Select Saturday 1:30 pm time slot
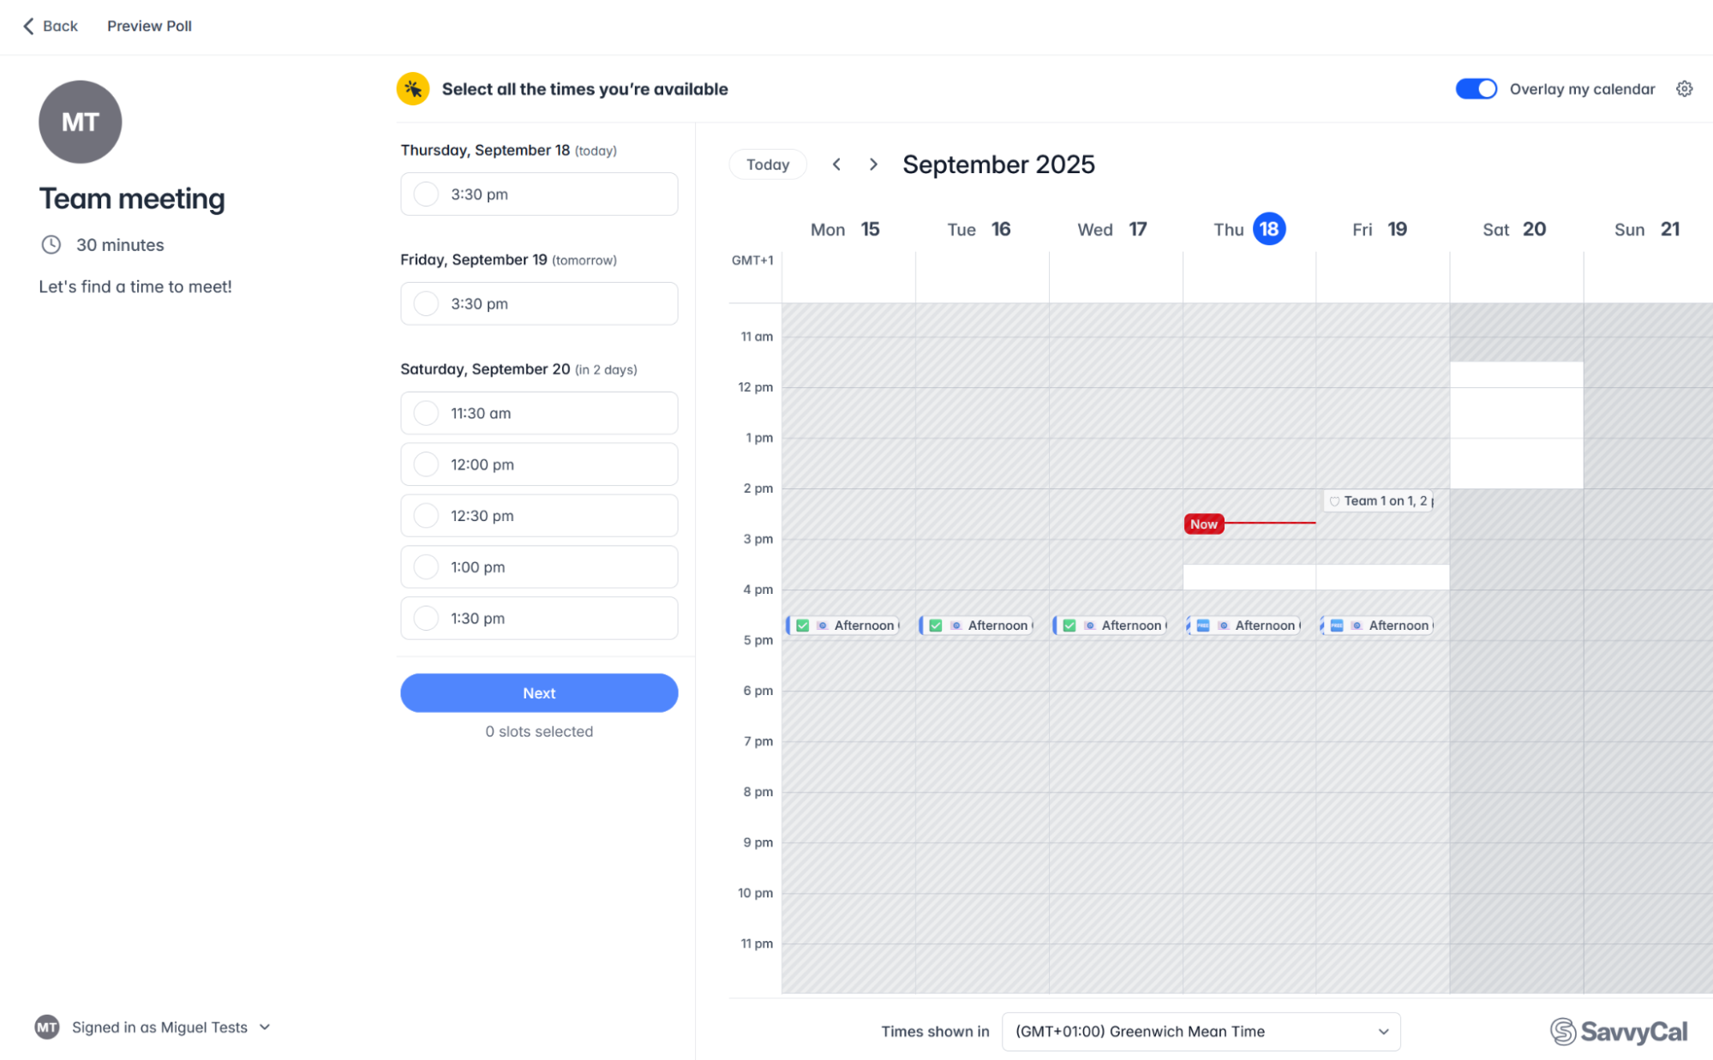The height and width of the screenshot is (1060, 1713). [x=538, y=619]
